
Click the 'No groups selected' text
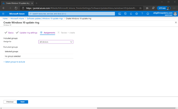(13, 56)
